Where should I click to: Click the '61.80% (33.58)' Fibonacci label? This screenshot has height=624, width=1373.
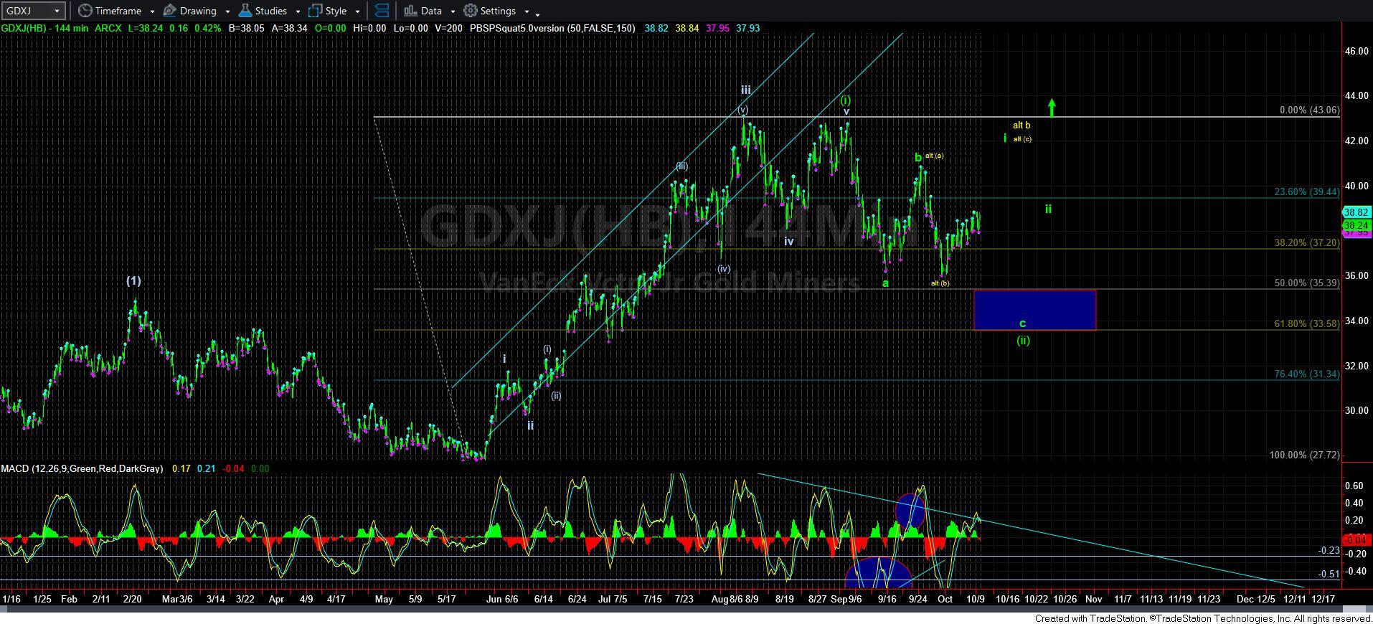pos(1306,323)
